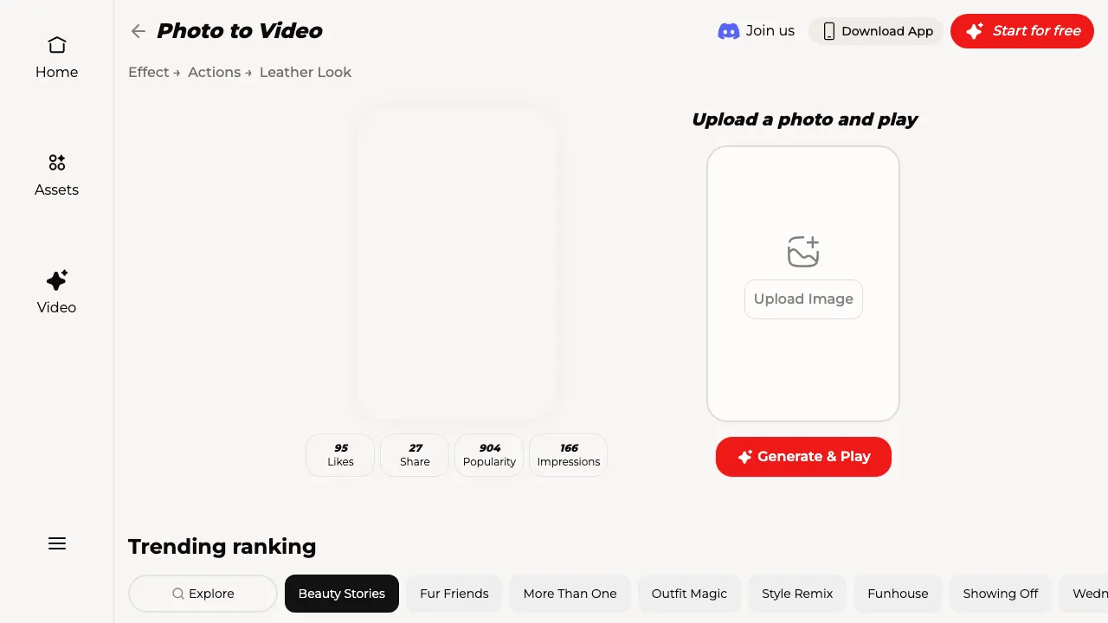
Task: Select the Funhouse trending filter
Action: tap(898, 594)
